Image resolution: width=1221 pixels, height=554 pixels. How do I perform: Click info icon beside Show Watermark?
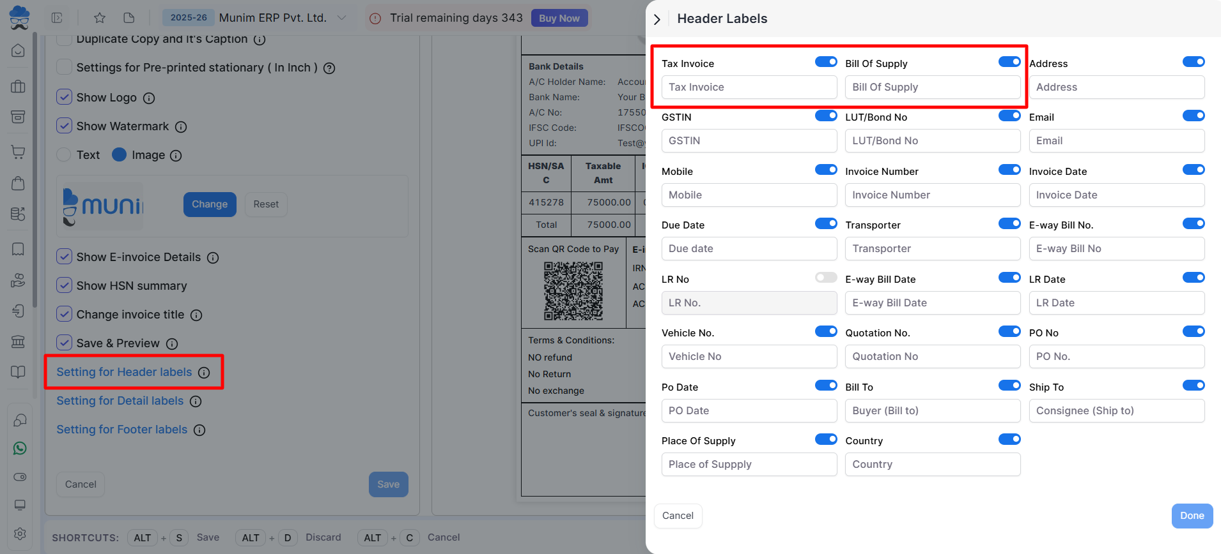(181, 127)
